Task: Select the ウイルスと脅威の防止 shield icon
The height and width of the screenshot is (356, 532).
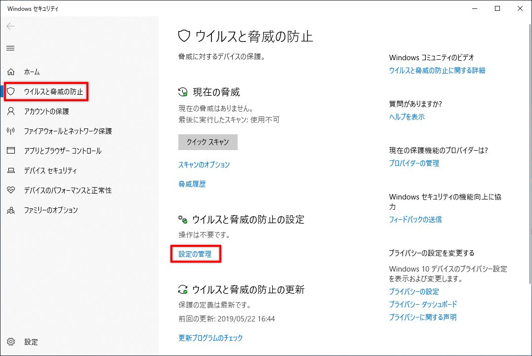Action: point(11,92)
